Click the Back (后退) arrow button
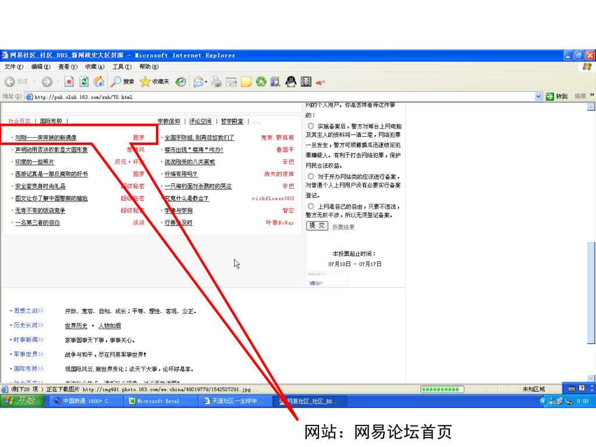 [10, 81]
